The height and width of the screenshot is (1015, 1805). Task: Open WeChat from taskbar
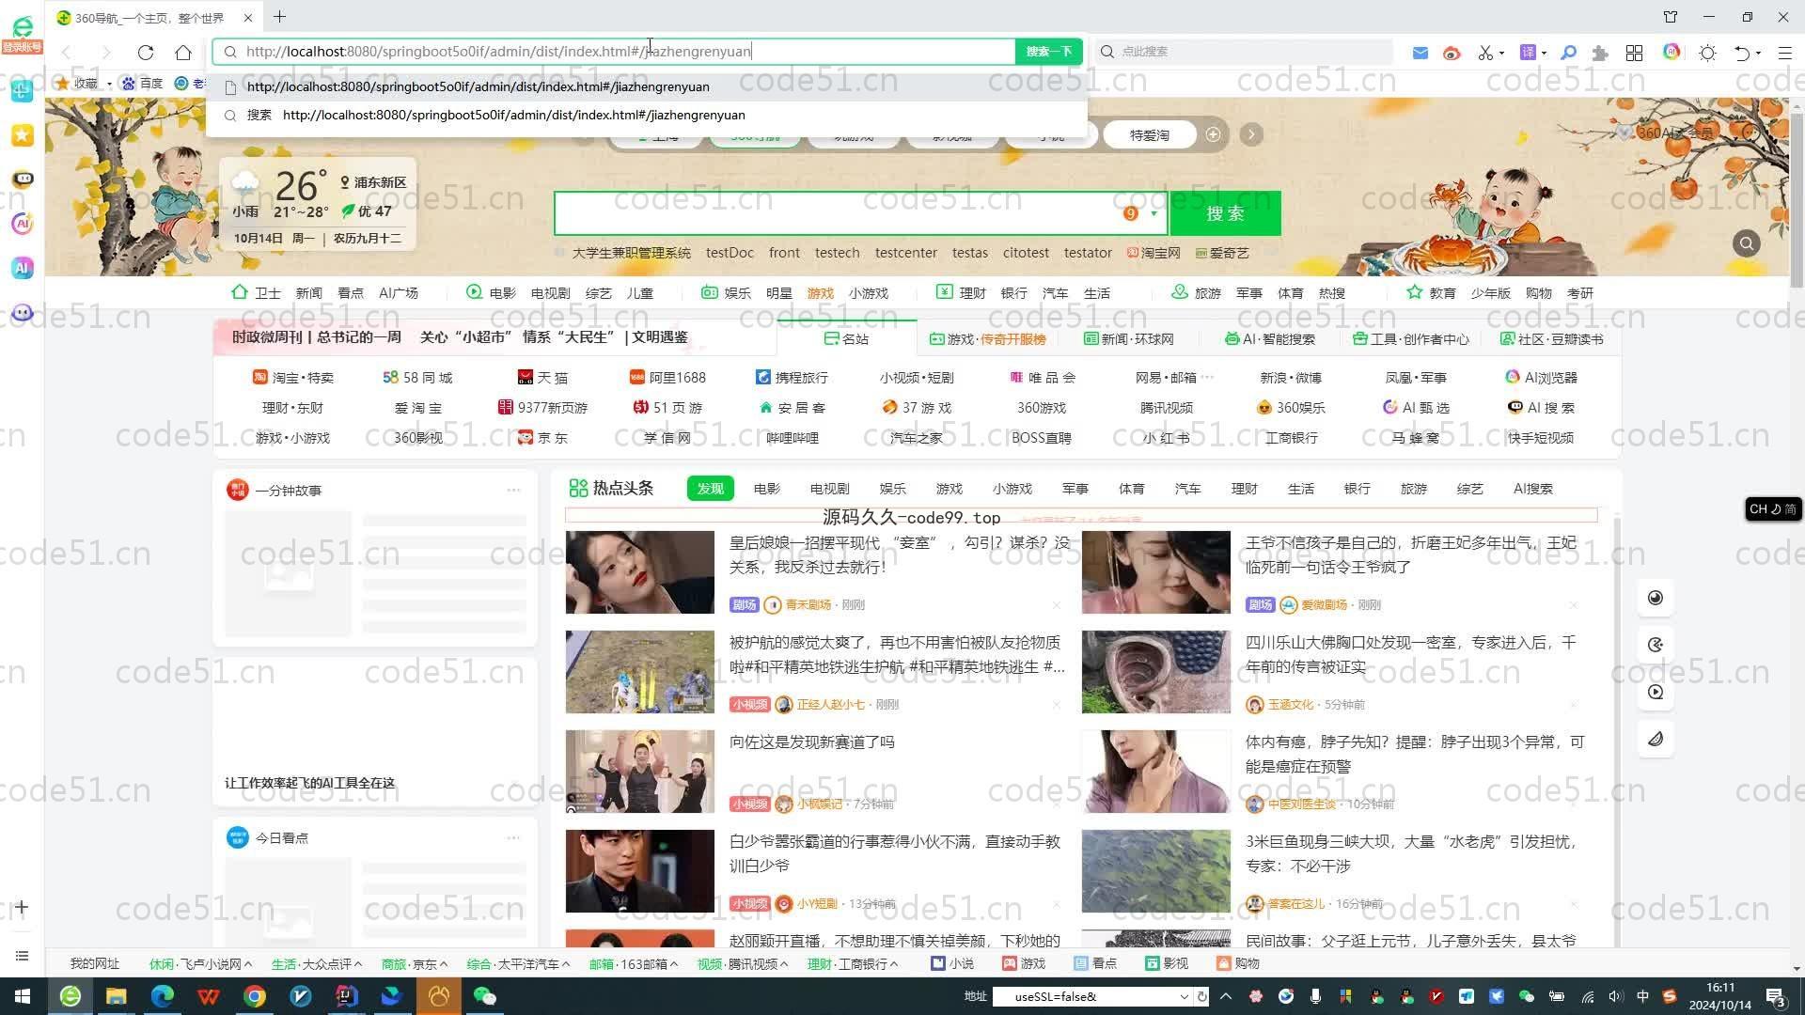click(484, 996)
